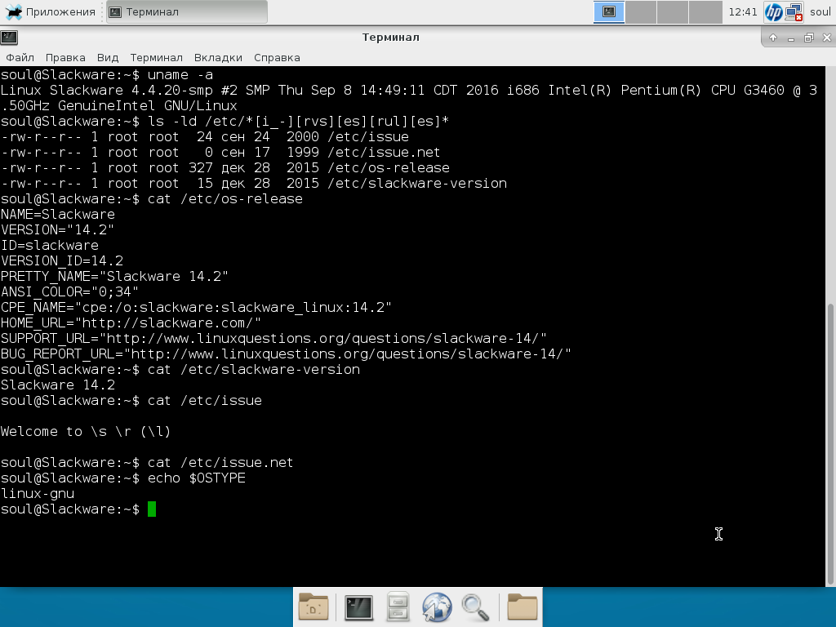The height and width of the screenshot is (627, 836).
Task: Click the '/etc/issue.net' entry in ls output
Action: point(384,153)
